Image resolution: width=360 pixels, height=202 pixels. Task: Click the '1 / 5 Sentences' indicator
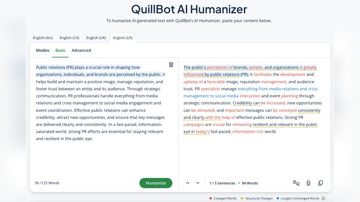tap(222, 183)
